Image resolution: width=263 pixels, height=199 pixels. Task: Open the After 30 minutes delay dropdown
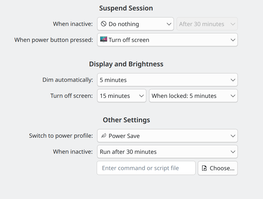[207, 24]
